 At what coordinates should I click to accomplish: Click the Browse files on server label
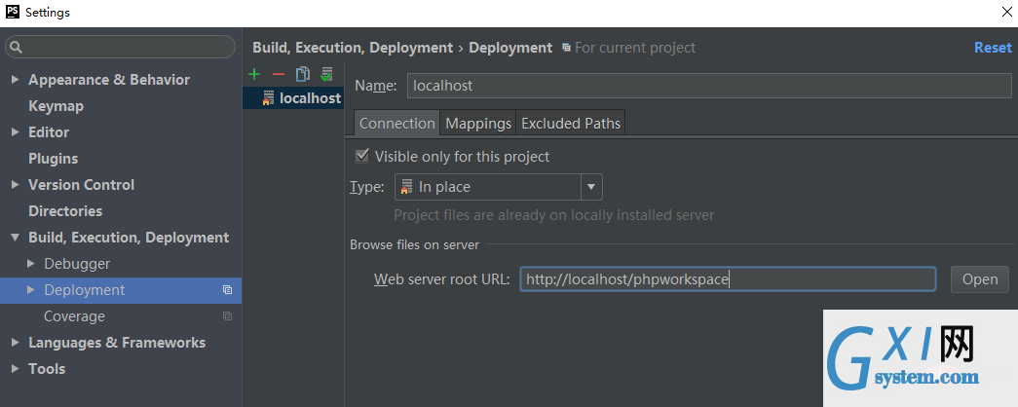point(415,244)
